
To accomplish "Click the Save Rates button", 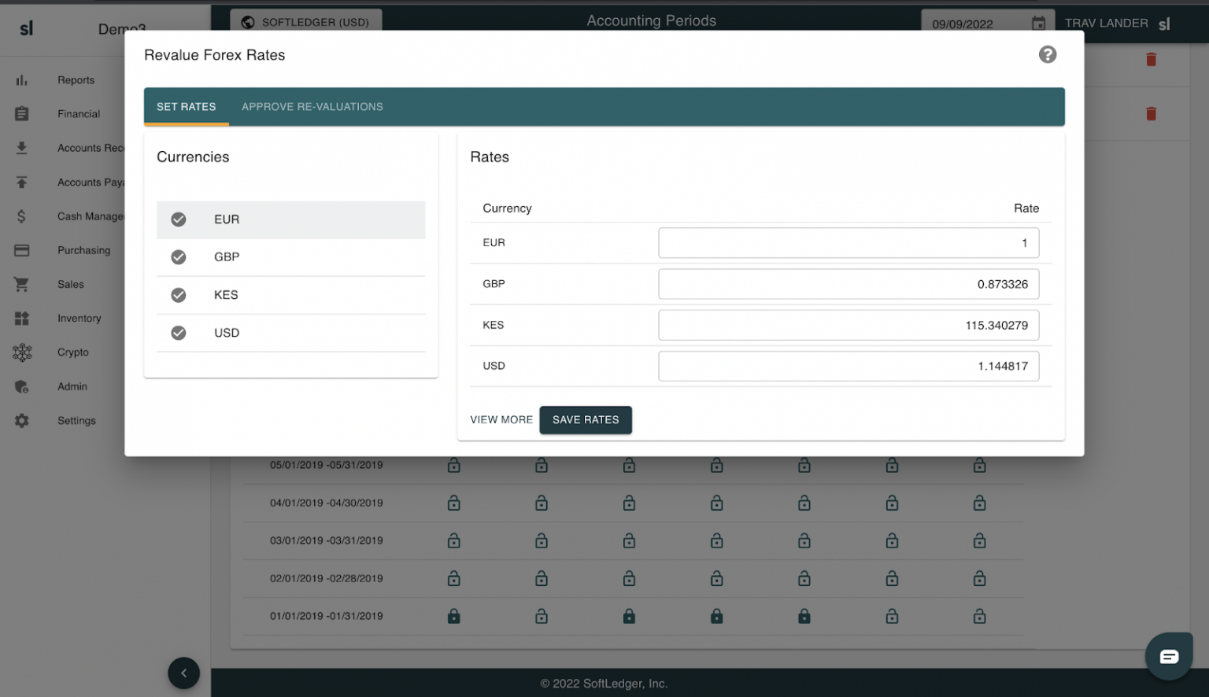I will tap(585, 420).
